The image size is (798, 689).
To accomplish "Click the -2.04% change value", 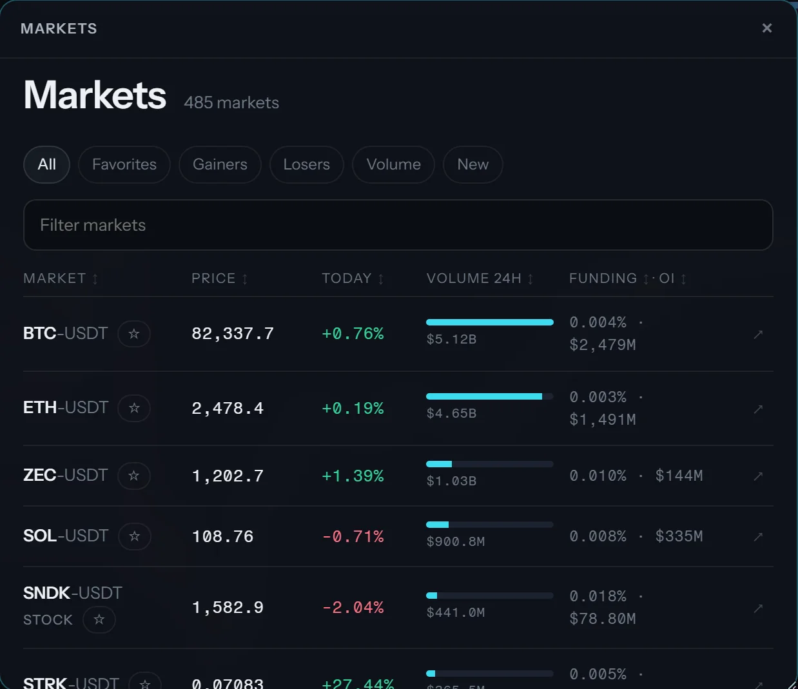I will 353,608.
